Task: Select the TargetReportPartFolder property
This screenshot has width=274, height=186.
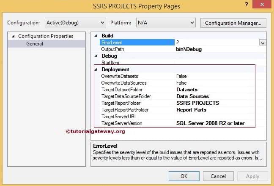Action: click(x=125, y=110)
